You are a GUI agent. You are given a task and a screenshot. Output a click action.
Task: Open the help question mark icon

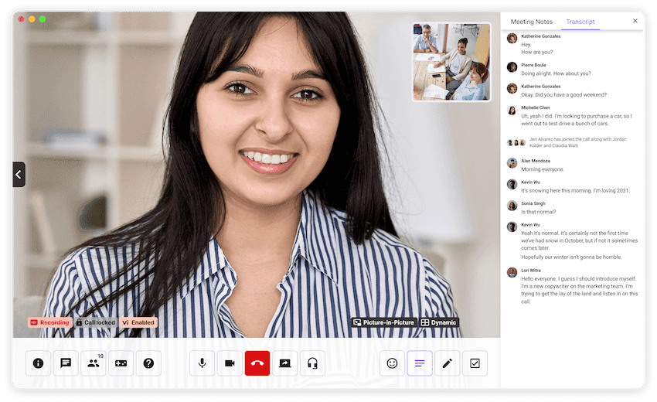[148, 363]
